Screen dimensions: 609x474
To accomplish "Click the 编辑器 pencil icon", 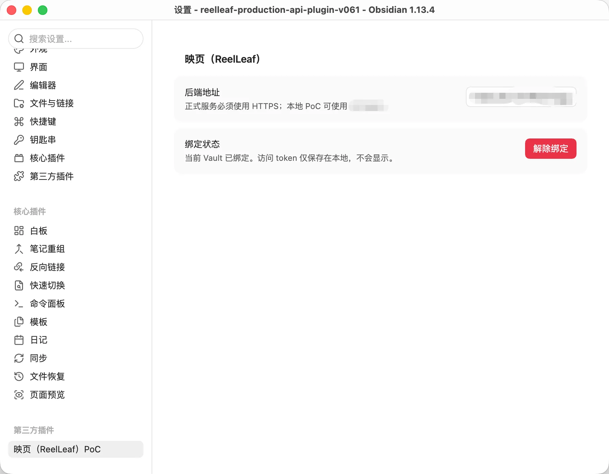I will click(19, 85).
